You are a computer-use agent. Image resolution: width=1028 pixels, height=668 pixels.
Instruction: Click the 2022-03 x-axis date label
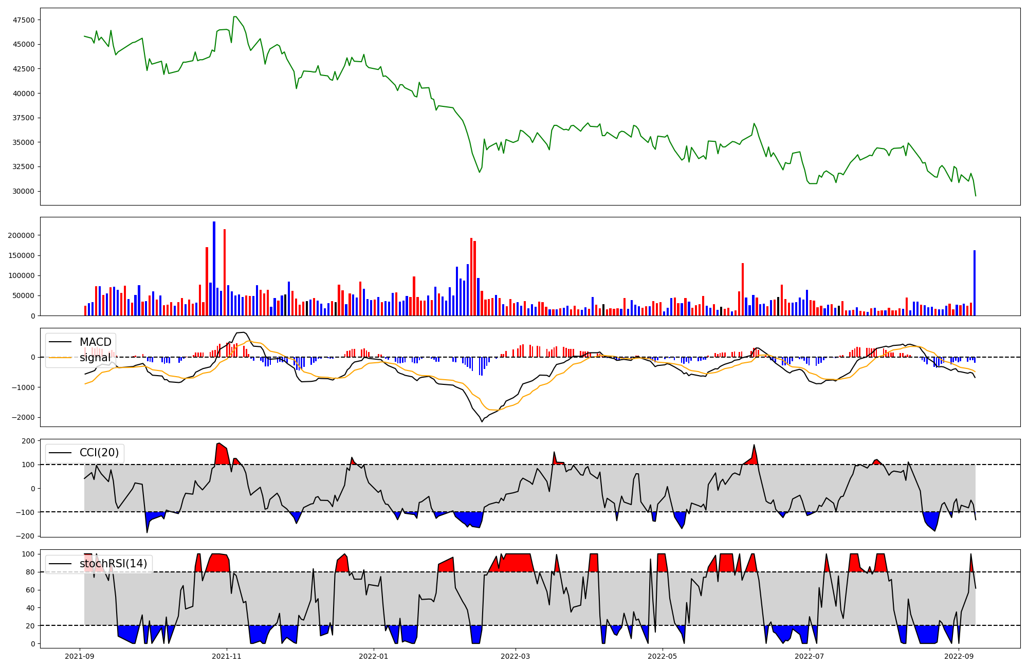tap(515, 656)
